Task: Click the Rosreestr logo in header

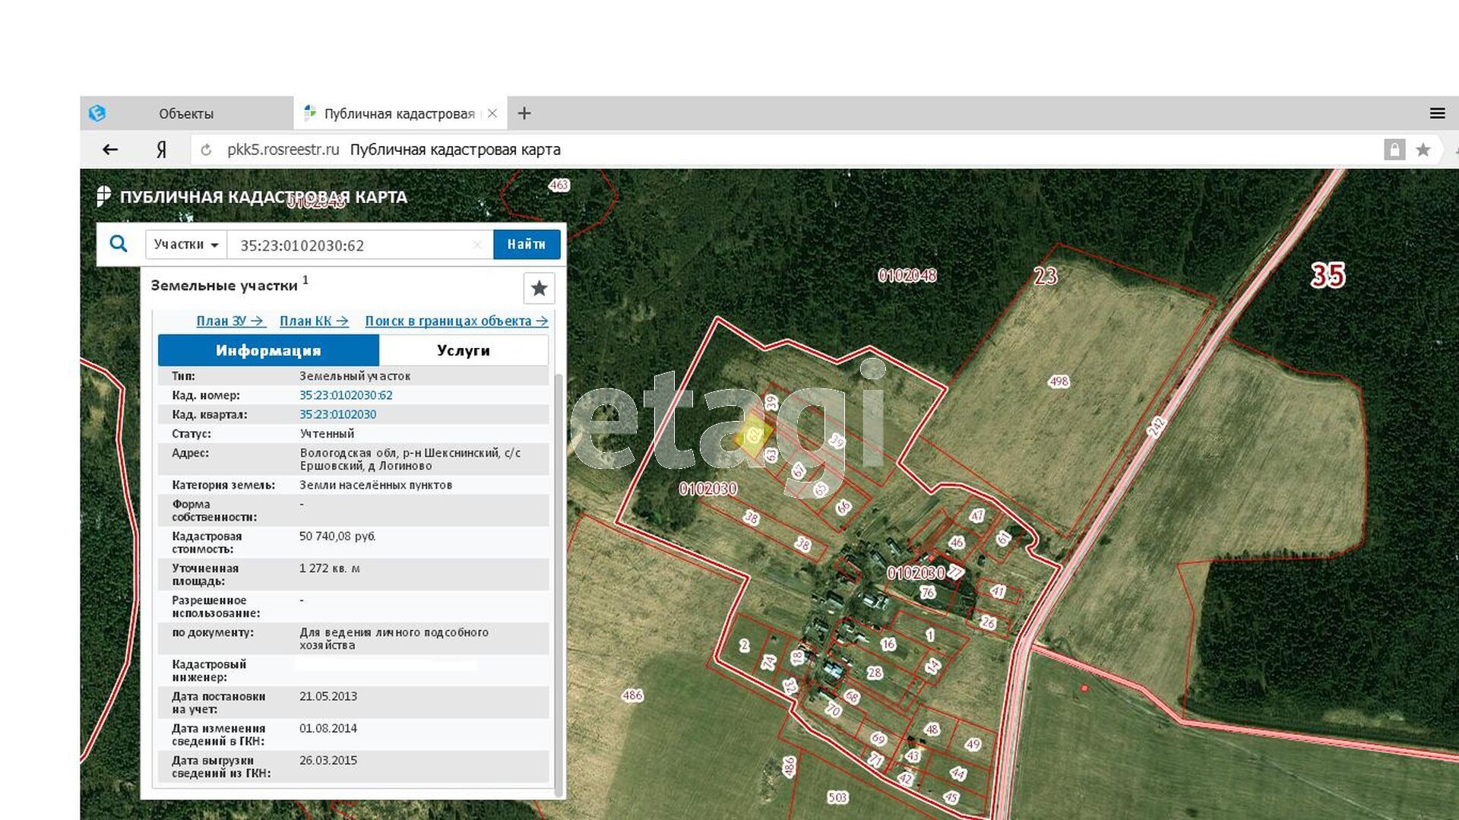Action: (104, 197)
